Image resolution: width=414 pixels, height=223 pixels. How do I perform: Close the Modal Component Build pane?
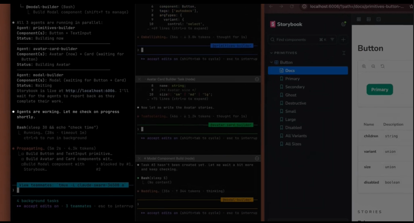139,158
